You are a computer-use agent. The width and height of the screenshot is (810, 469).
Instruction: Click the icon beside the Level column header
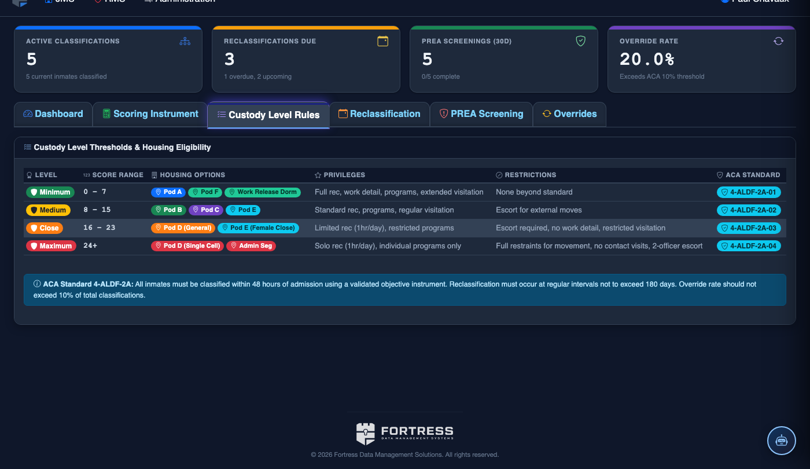click(x=30, y=175)
